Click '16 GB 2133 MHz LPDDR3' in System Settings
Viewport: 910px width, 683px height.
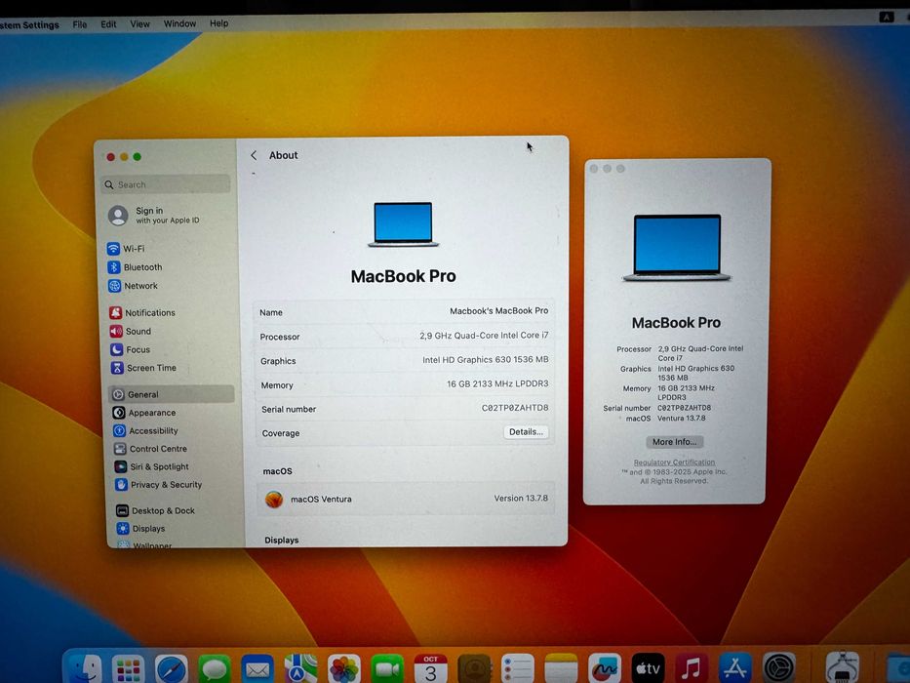(x=497, y=383)
